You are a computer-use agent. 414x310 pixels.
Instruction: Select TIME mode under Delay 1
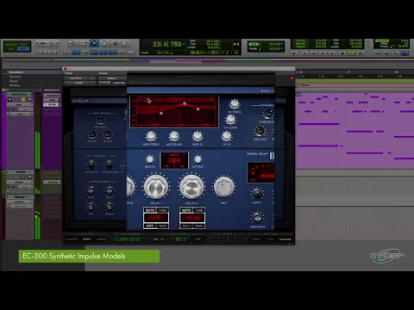(163, 210)
